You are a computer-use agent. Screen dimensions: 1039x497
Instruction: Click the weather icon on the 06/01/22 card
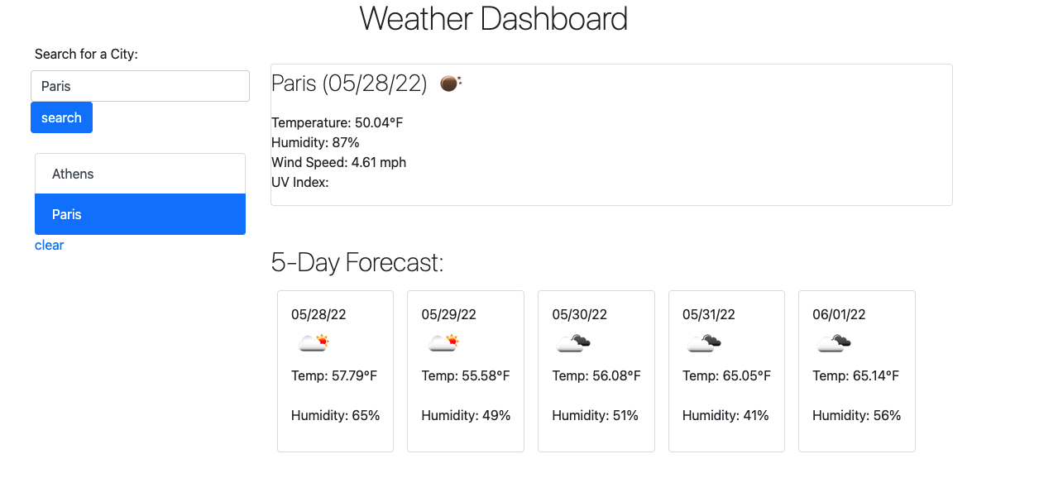[x=835, y=342]
